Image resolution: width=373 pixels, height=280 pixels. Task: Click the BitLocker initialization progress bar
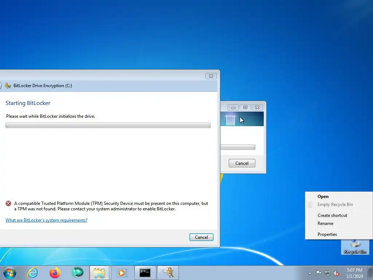point(108,125)
